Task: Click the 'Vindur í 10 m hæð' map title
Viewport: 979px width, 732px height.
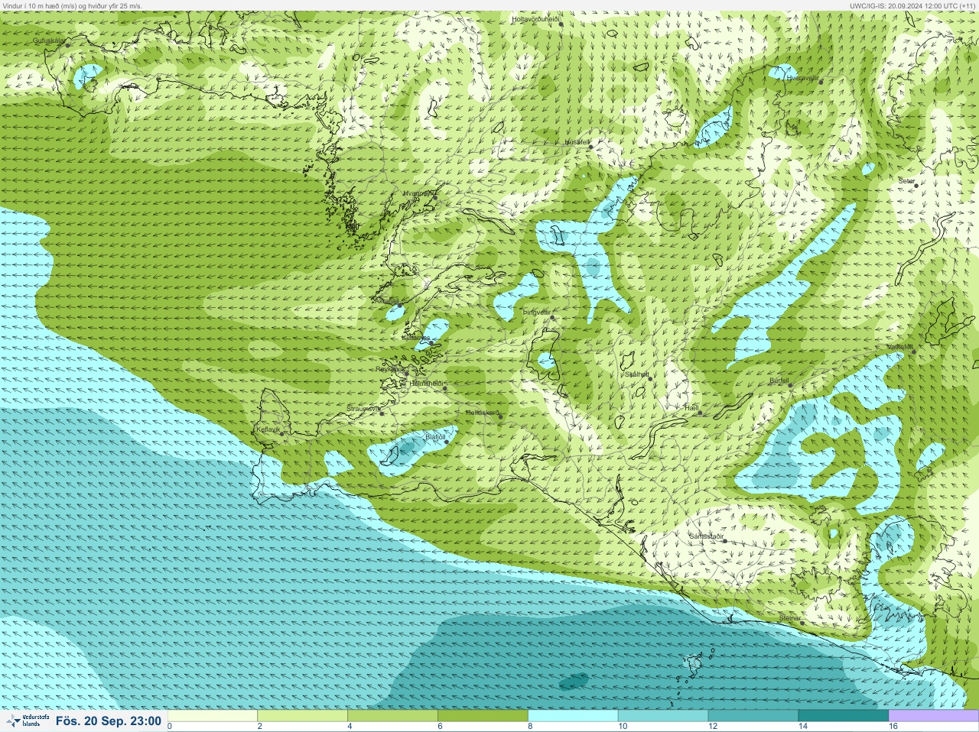Action: point(72,5)
